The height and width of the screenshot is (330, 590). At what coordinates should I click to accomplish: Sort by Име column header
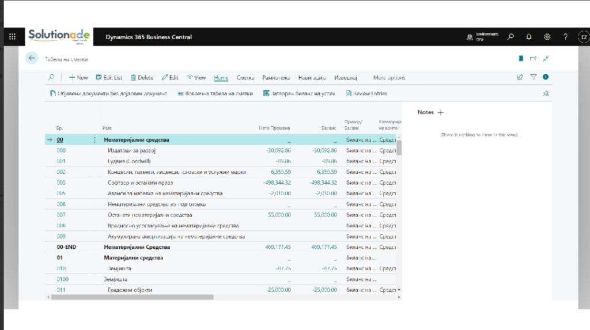[x=107, y=128]
